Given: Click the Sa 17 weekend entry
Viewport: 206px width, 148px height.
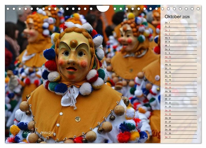Looking at the screenshot, I should coord(180,84).
